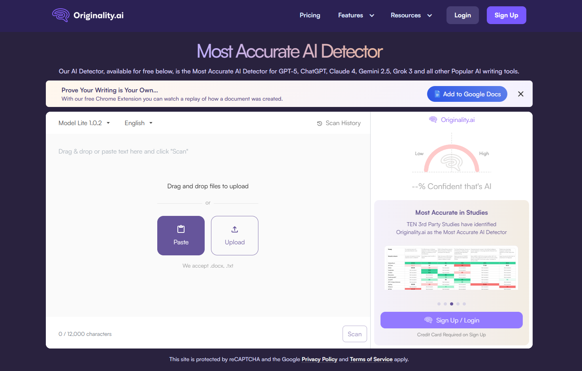Open the Terms of Service link
The image size is (582, 371).
(371, 359)
